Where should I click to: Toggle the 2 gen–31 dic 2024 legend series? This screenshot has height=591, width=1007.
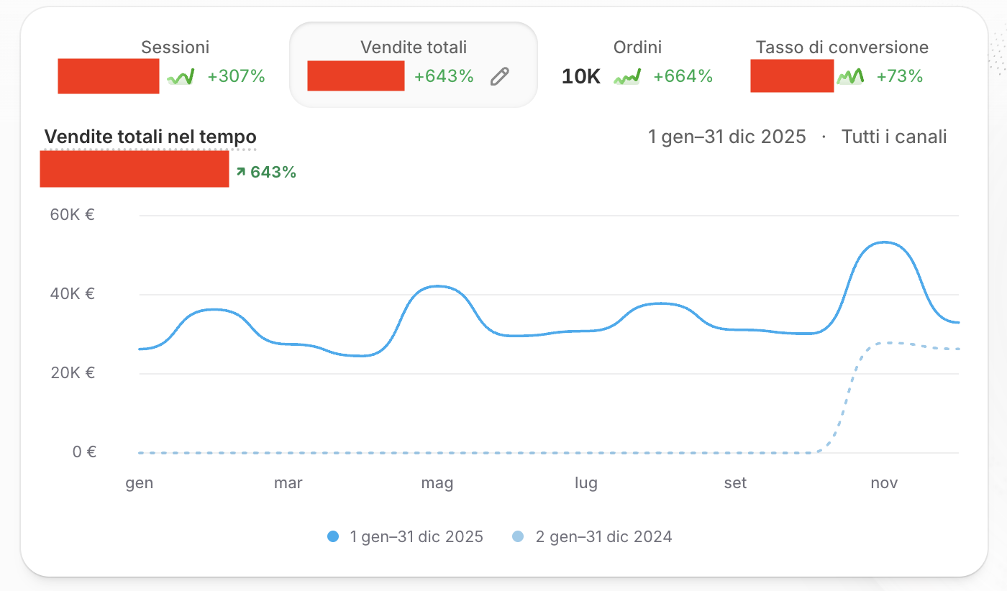[592, 536]
